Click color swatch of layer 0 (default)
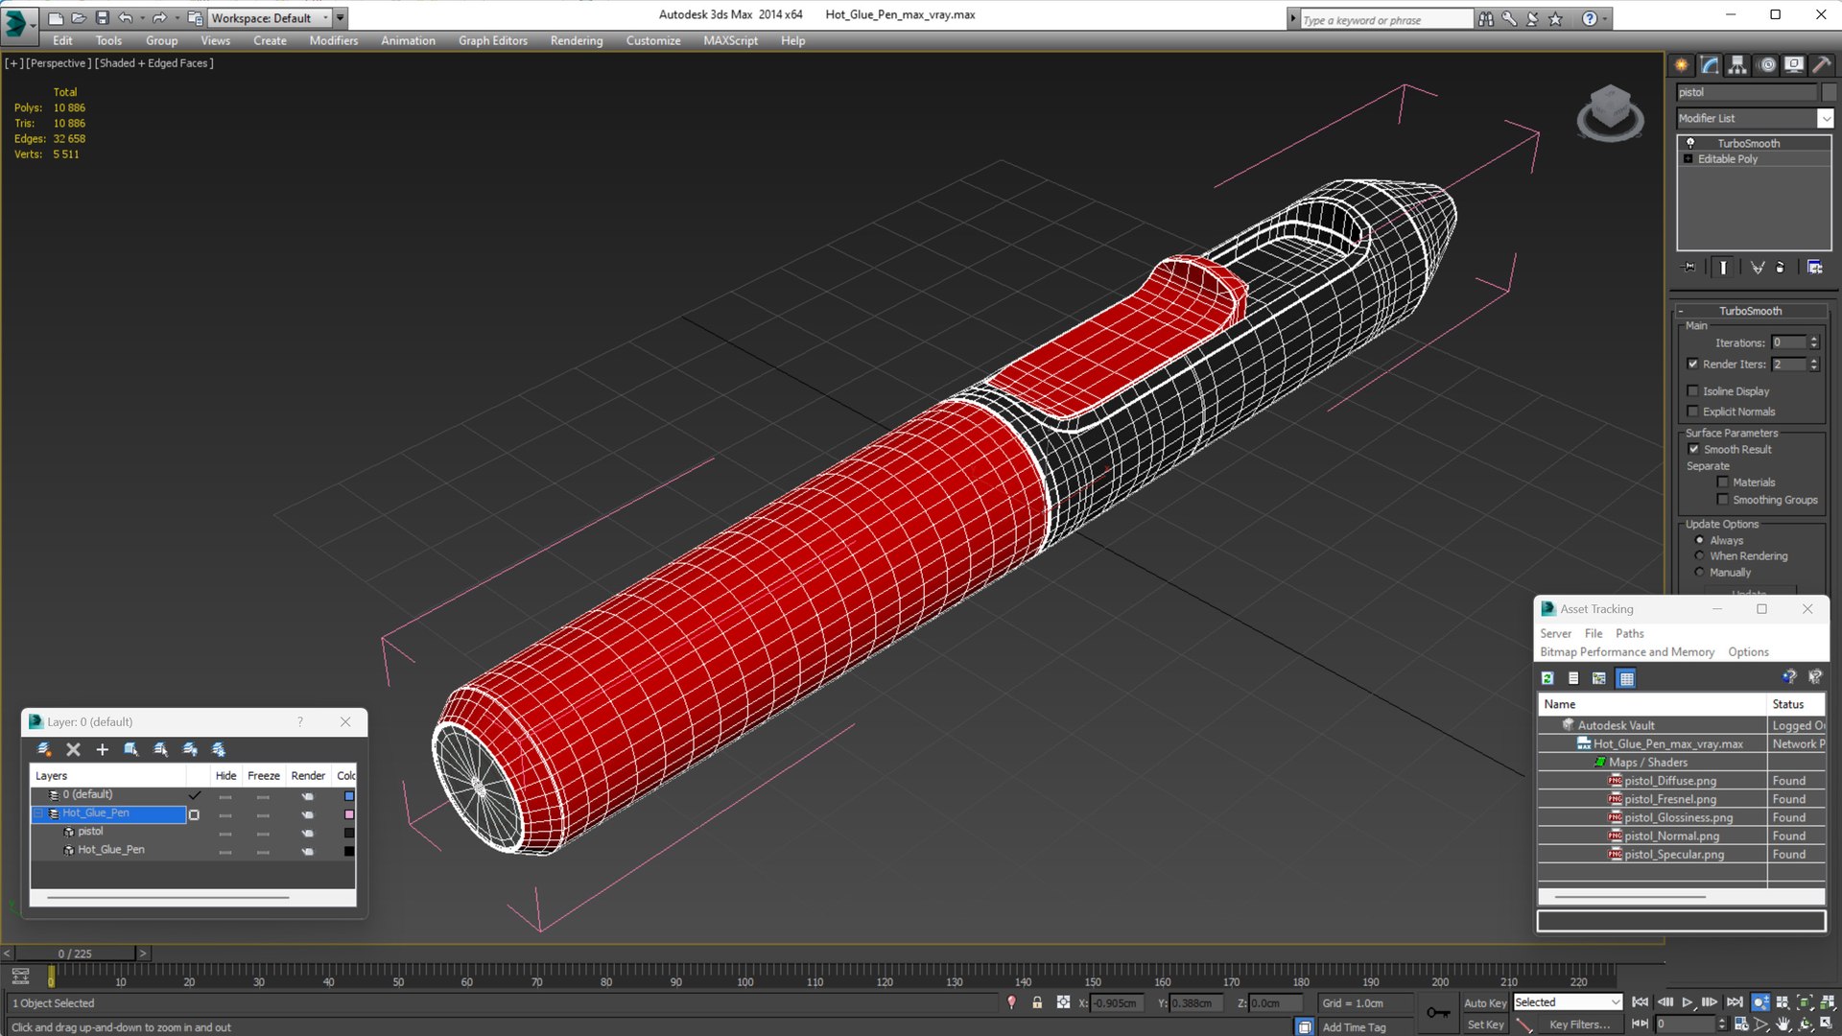 click(349, 795)
